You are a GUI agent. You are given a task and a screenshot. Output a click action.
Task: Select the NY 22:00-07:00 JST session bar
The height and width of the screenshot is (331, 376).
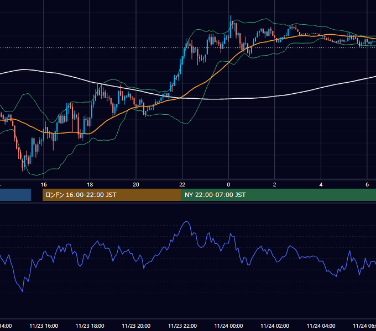(x=278, y=195)
